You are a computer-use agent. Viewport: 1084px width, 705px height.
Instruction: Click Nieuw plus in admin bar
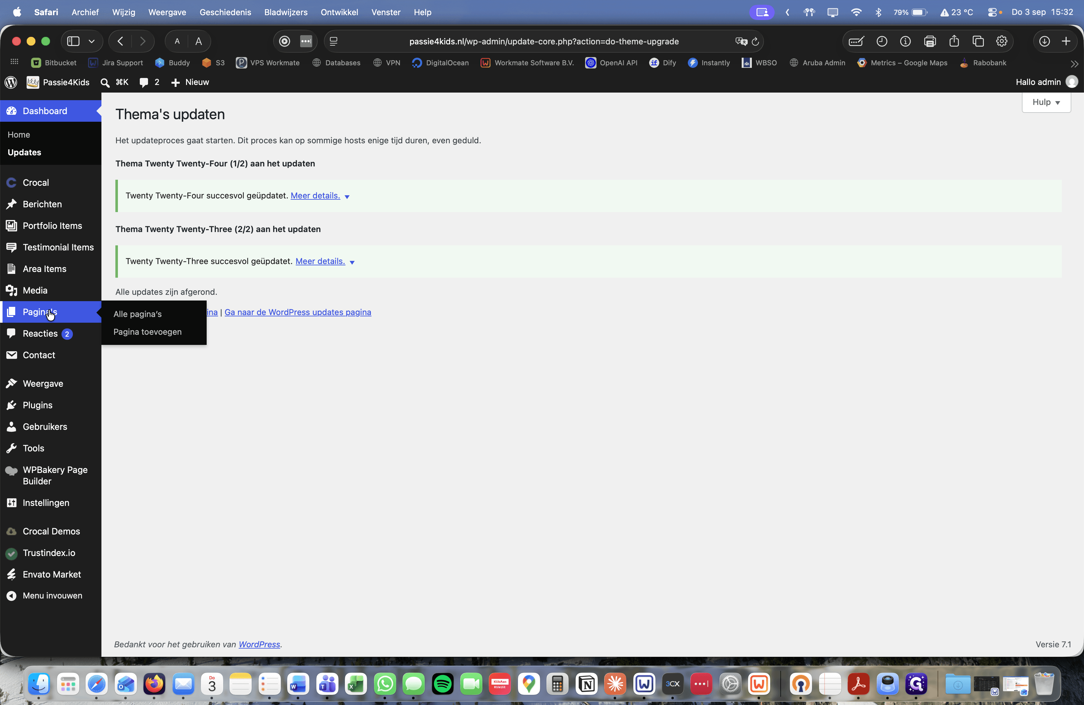tap(190, 82)
